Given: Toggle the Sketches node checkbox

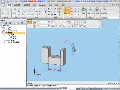Looking at the screenshot, I should pyautogui.click(x=7, y=40).
